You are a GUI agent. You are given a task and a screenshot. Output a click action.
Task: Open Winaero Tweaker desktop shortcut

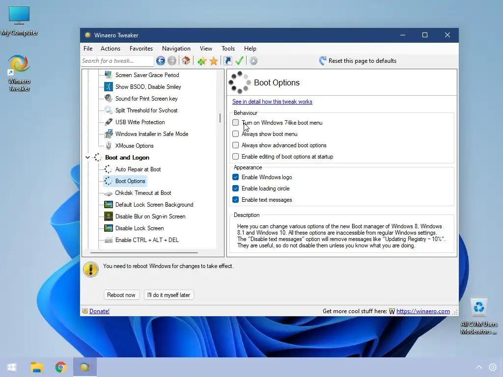(19, 74)
